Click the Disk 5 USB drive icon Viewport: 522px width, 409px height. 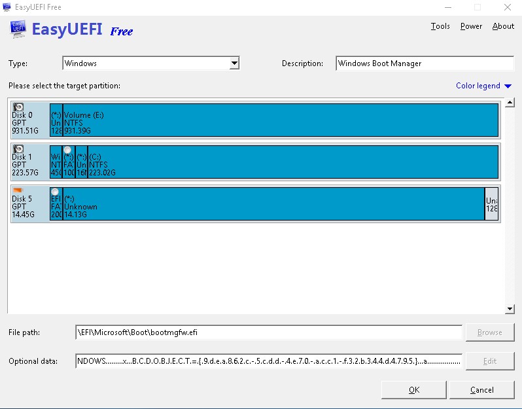pos(17,190)
